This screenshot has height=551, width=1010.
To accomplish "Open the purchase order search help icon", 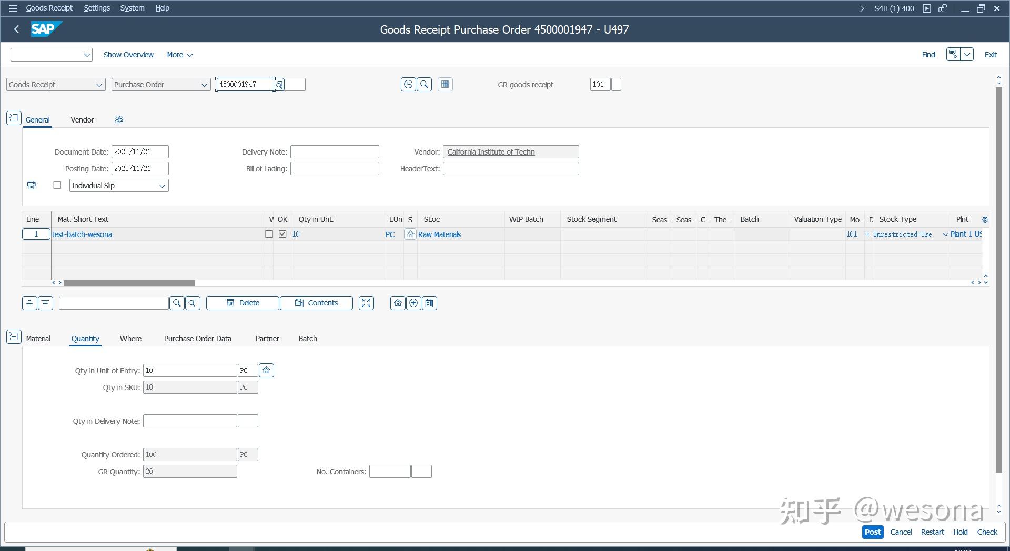I will pos(279,85).
